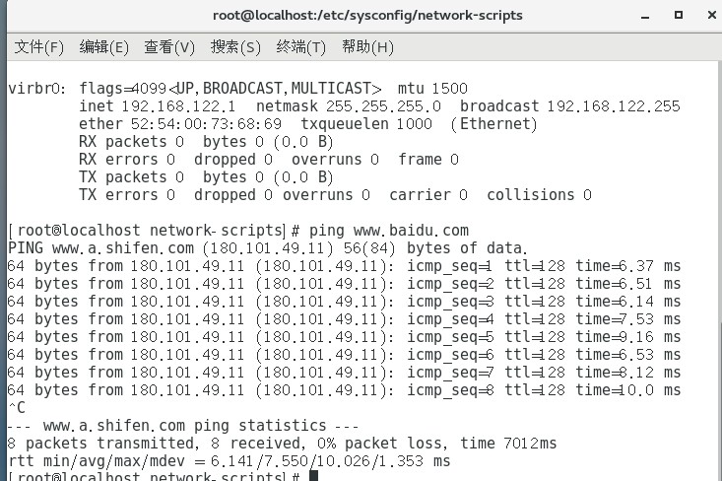The image size is (722, 481).
Task: Open the 文件(F) menu
Action: click(38, 47)
